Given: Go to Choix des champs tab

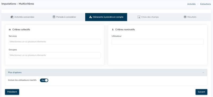Looking at the screenshot, I should click(x=148, y=17).
